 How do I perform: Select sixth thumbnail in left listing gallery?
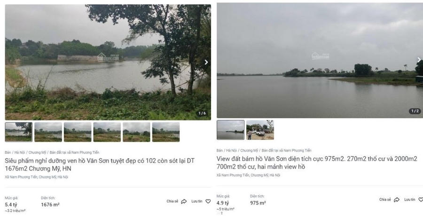165,132
